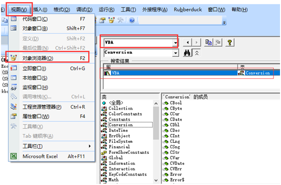Select Math in the class list
This screenshot has width=281, height=185.
tap(113, 179)
